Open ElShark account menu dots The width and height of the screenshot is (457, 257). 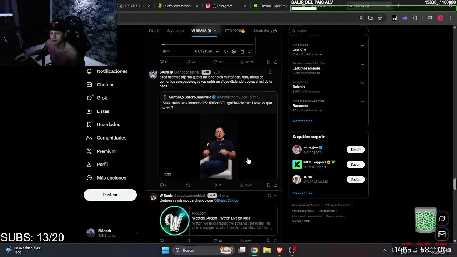tap(138, 233)
